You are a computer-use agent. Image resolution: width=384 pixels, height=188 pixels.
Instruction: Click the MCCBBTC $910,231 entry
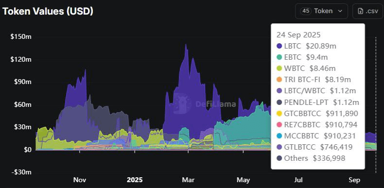316,136
